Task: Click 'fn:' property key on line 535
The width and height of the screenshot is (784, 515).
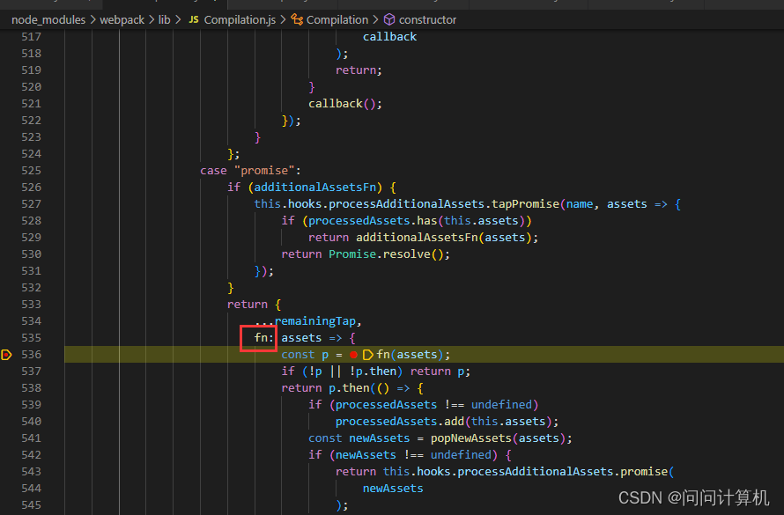Action: tap(264, 338)
